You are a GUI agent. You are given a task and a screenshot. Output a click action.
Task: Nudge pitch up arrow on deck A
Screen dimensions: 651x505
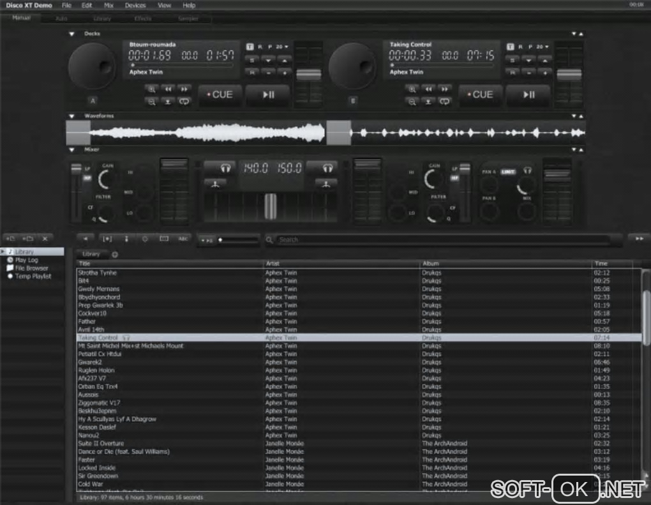pyautogui.click(x=285, y=61)
